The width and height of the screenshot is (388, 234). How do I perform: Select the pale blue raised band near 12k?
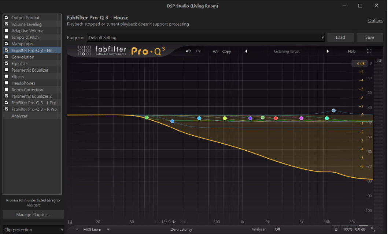click(333, 110)
